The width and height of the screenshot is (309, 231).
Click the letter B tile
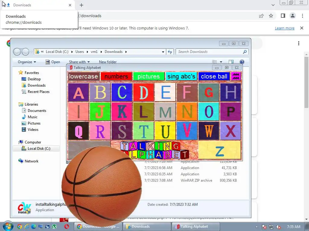[x=100, y=92]
